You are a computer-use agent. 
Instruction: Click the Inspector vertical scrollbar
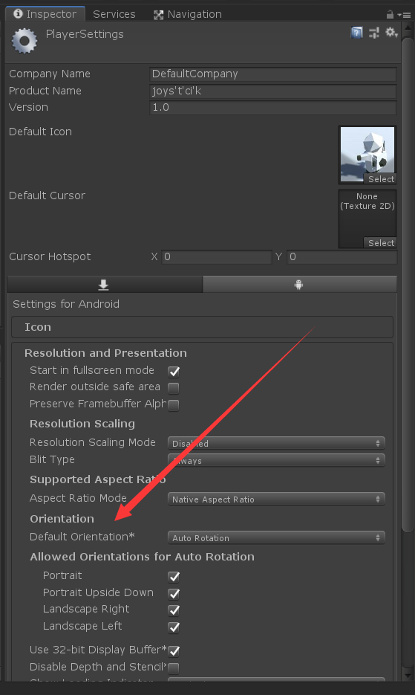click(408, 285)
